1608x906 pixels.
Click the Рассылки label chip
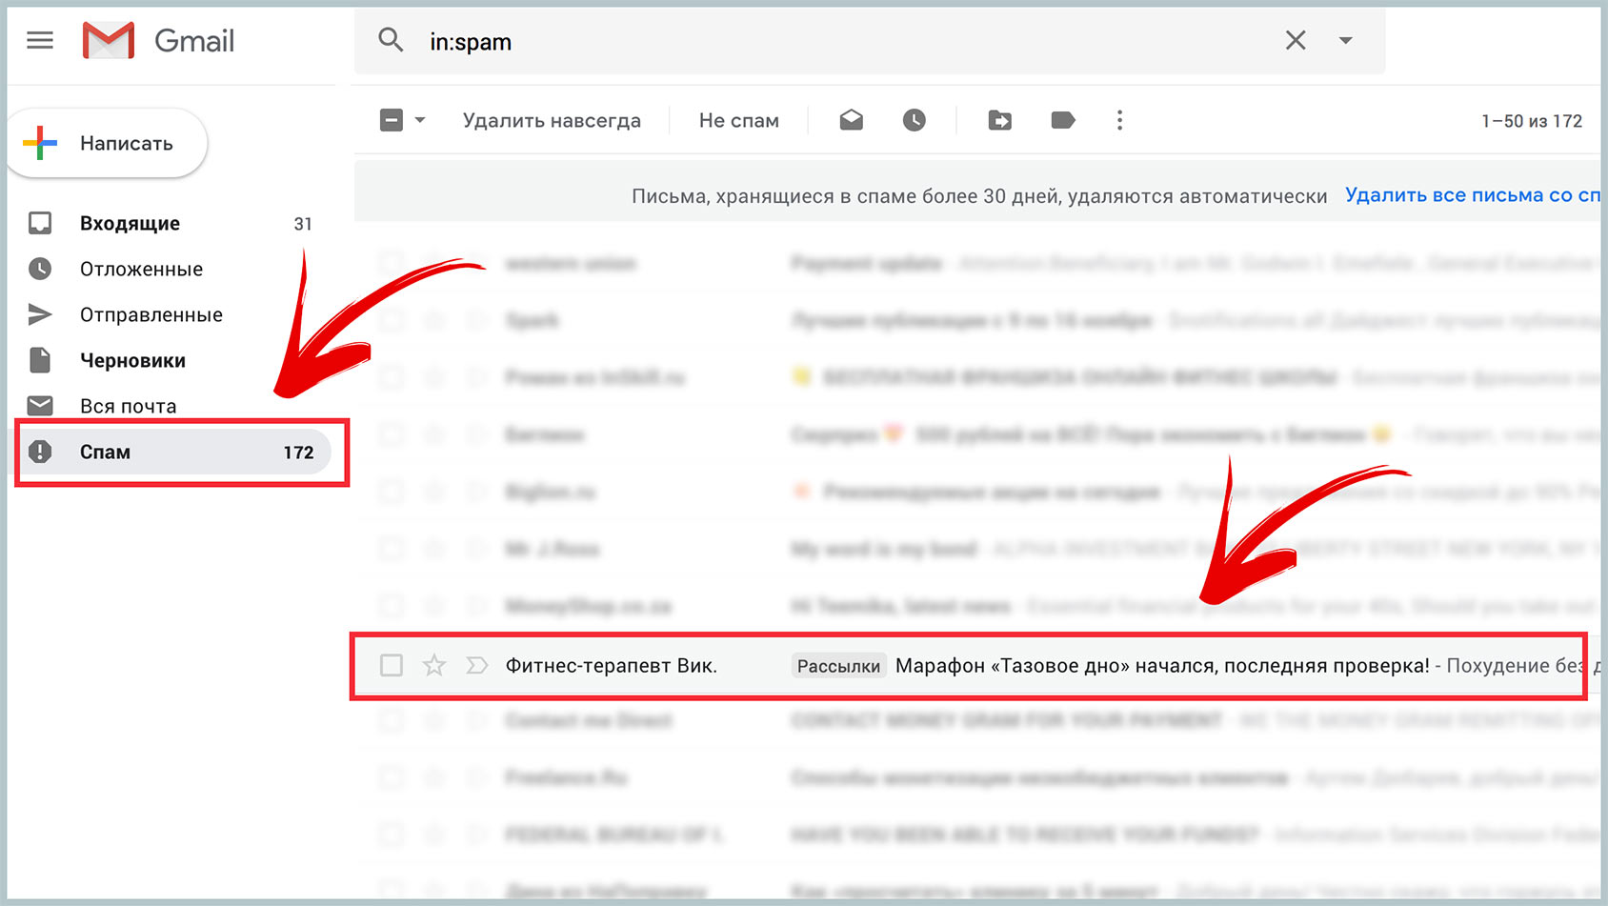(x=838, y=666)
